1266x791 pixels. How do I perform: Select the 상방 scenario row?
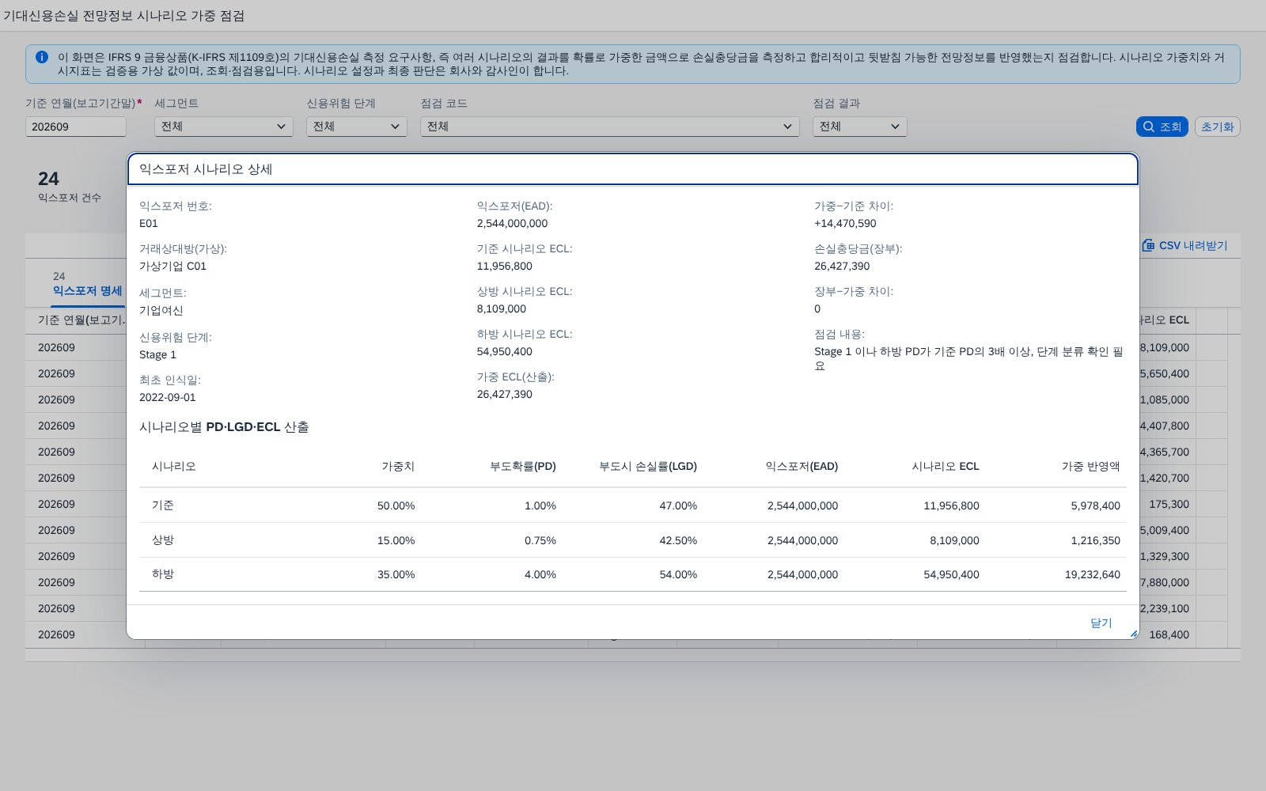click(x=633, y=540)
